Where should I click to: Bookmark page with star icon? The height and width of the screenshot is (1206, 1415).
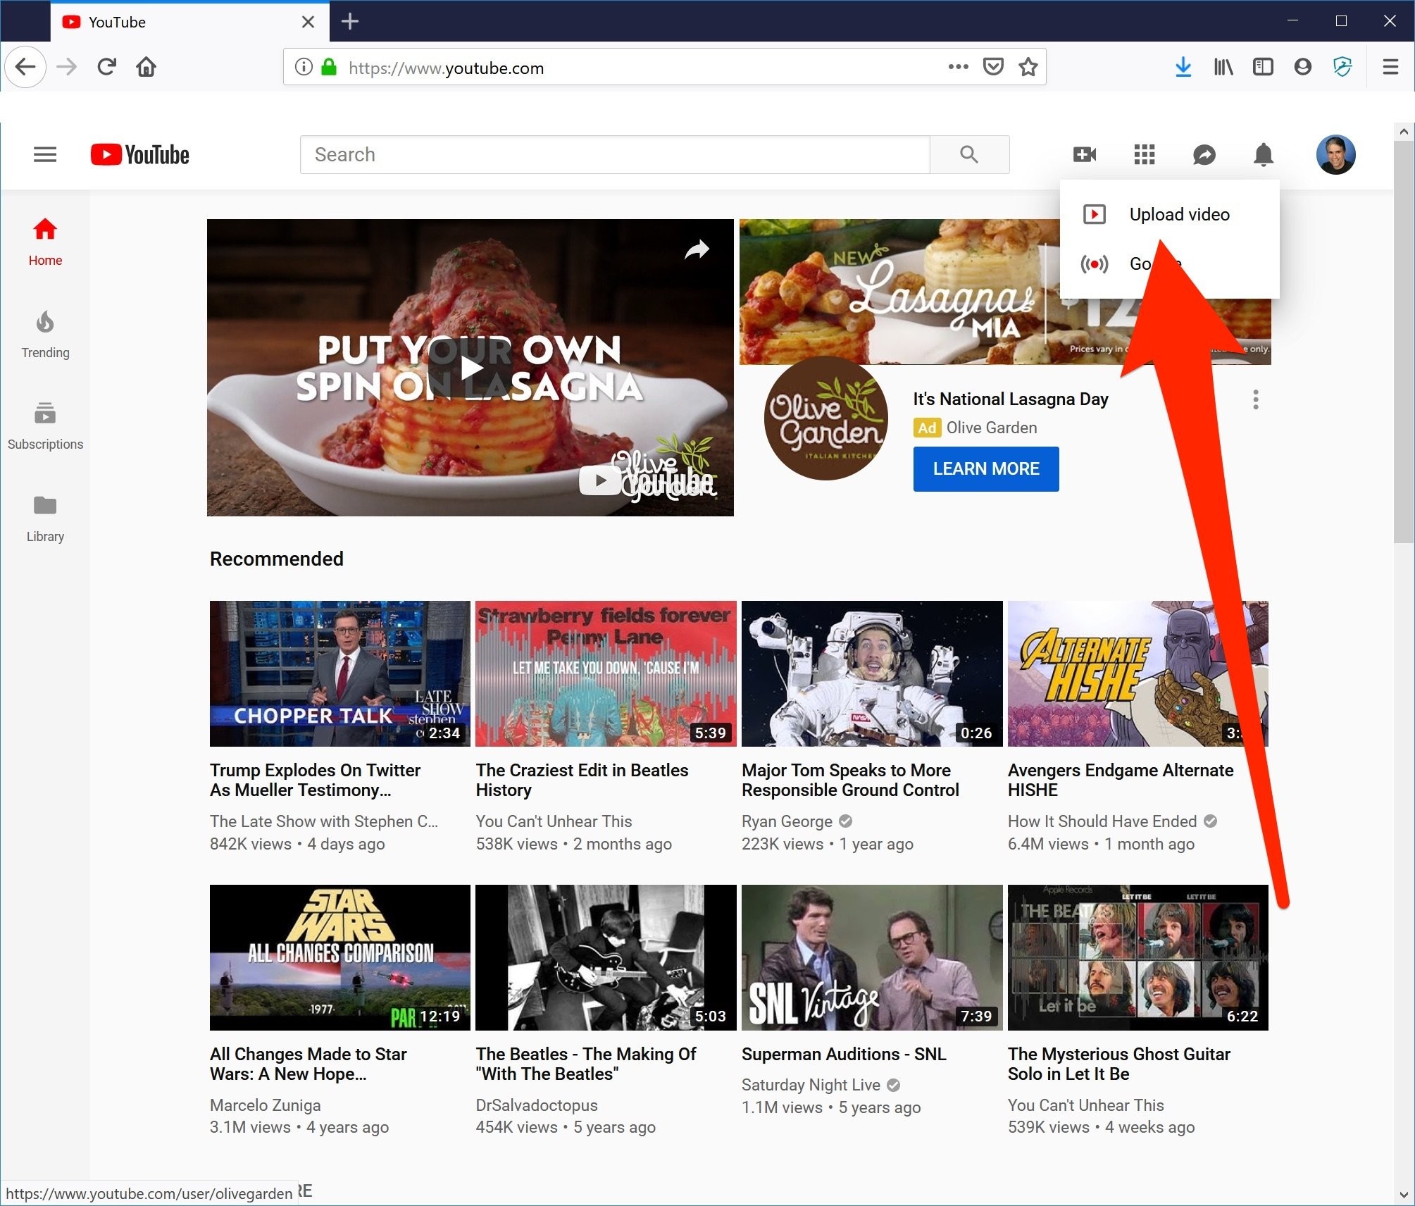pos(1028,67)
